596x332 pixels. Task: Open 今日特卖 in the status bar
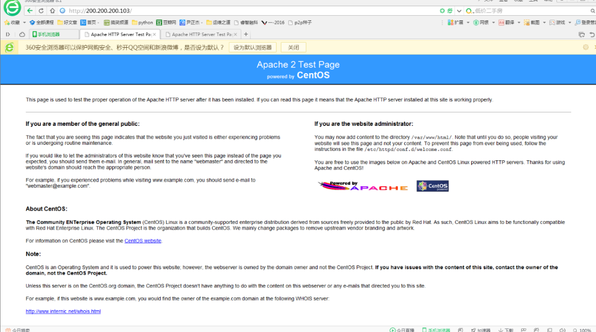tap(17, 330)
